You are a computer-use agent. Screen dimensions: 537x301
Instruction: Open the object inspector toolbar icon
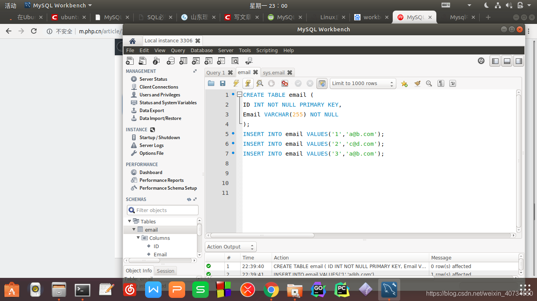coord(156,61)
